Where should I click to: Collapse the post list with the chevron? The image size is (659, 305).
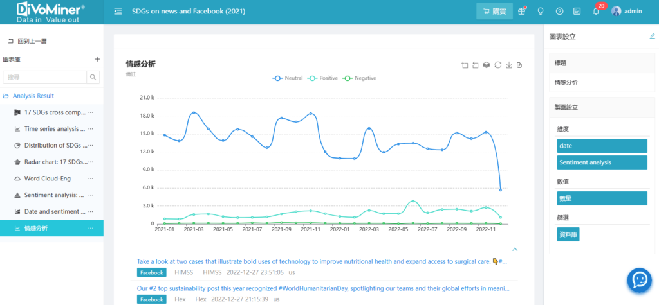coord(514,249)
